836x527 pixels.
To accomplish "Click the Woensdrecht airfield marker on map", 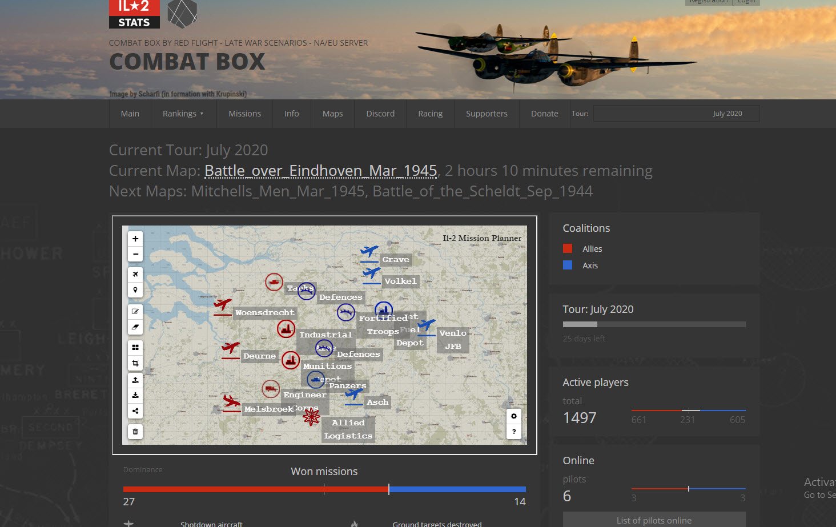I will (223, 305).
